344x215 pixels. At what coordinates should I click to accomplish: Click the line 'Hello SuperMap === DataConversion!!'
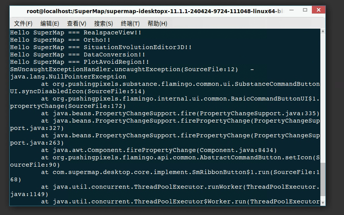(77, 55)
